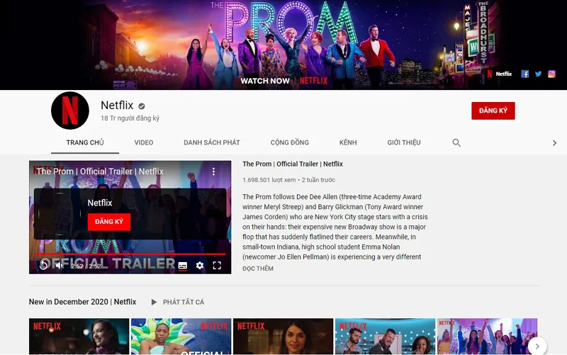Screen dimensions: 567x355
Task: Click the video title overlay in player
Action: (100, 171)
